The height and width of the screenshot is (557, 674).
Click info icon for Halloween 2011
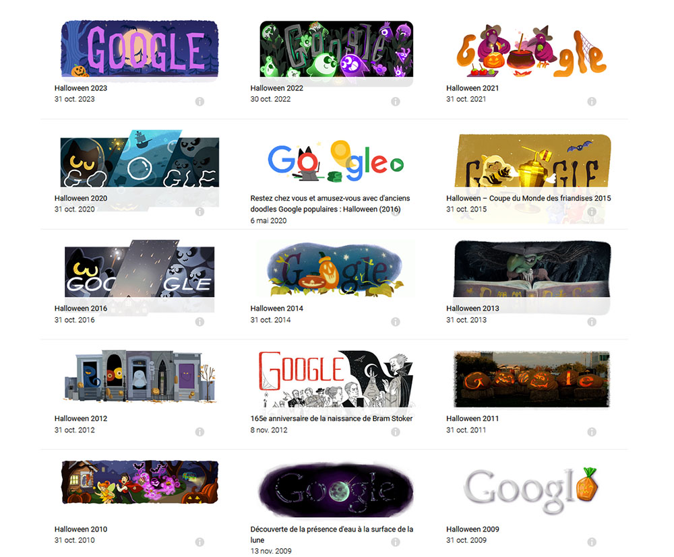click(x=592, y=432)
